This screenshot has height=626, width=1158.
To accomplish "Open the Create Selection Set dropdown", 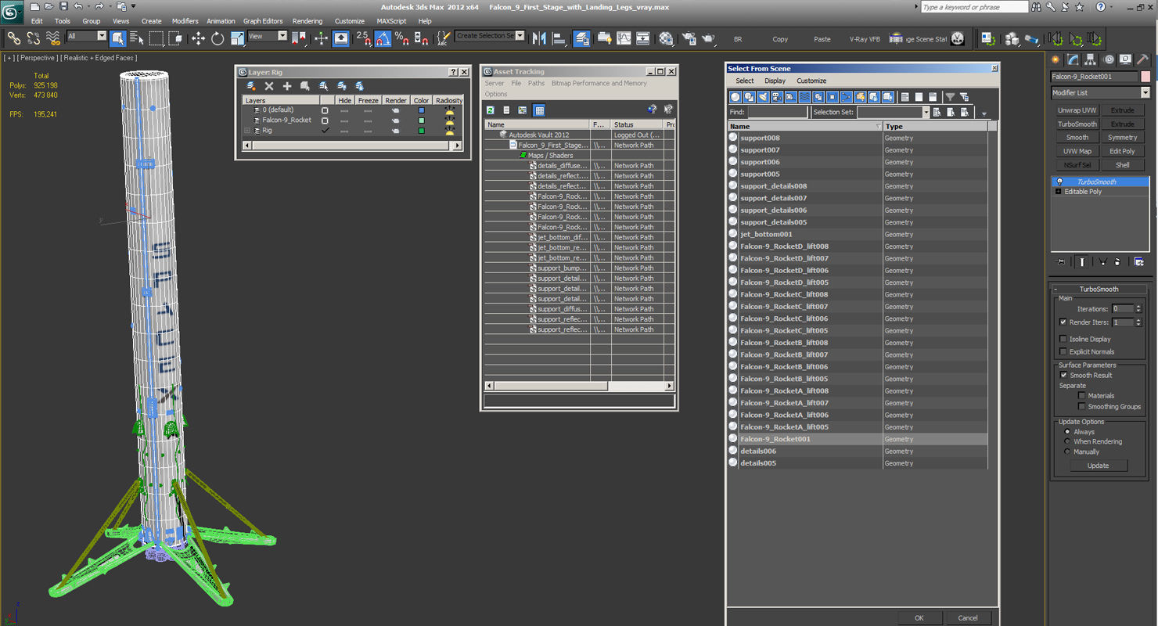I will click(520, 36).
